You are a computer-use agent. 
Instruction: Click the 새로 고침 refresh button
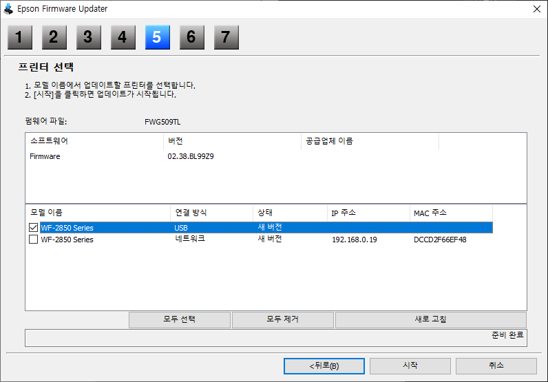pyautogui.click(x=431, y=320)
